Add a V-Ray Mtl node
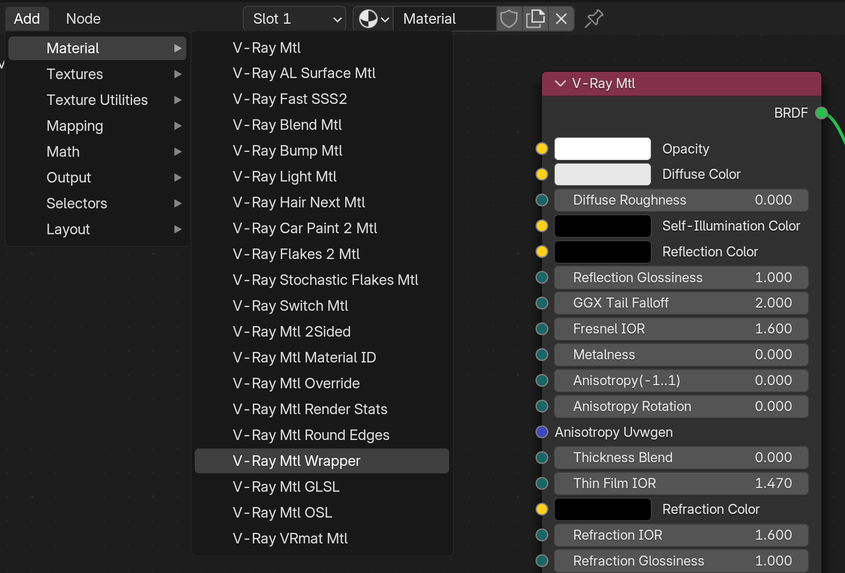 pos(322,48)
